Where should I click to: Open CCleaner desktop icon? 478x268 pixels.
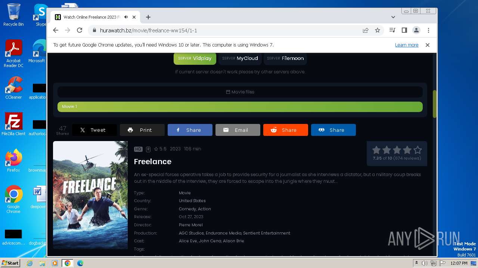(x=13, y=88)
